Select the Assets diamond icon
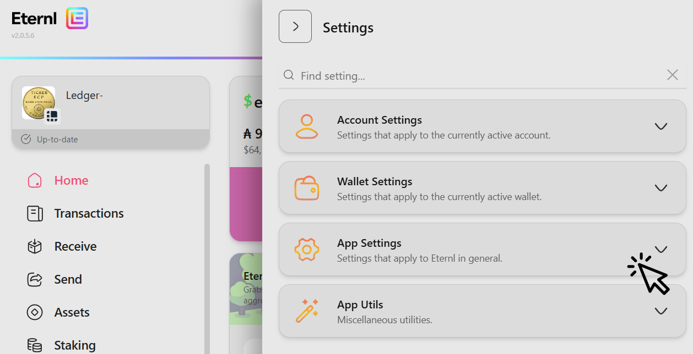The image size is (693, 354). point(34,312)
